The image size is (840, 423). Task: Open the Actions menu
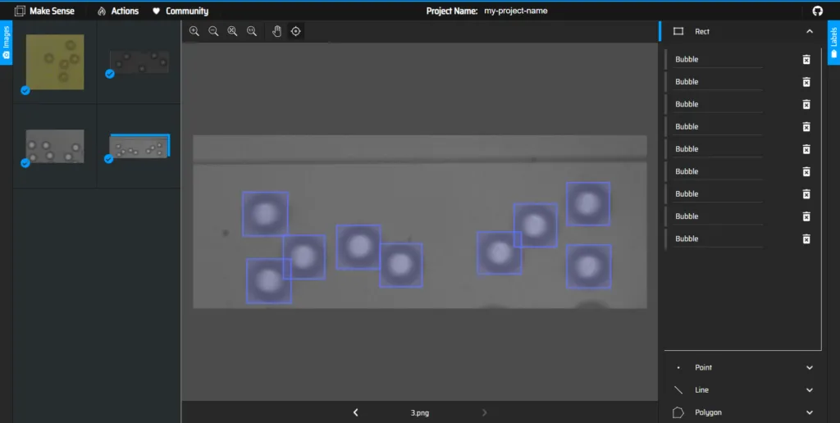pos(118,11)
